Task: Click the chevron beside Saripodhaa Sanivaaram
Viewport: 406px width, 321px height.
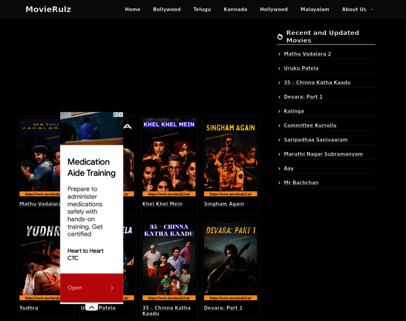Action: [x=279, y=140]
